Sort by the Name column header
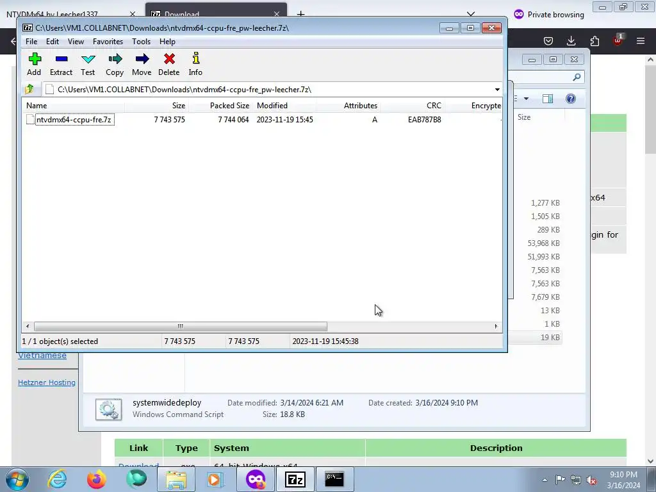This screenshot has height=492, width=656. point(74,106)
